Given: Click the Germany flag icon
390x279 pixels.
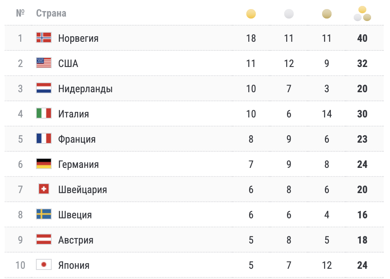Looking at the screenshot, I should tap(44, 164).
